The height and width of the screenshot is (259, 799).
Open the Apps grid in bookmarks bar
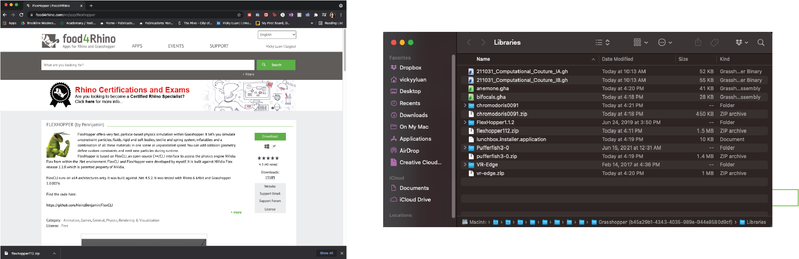(10, 23)
